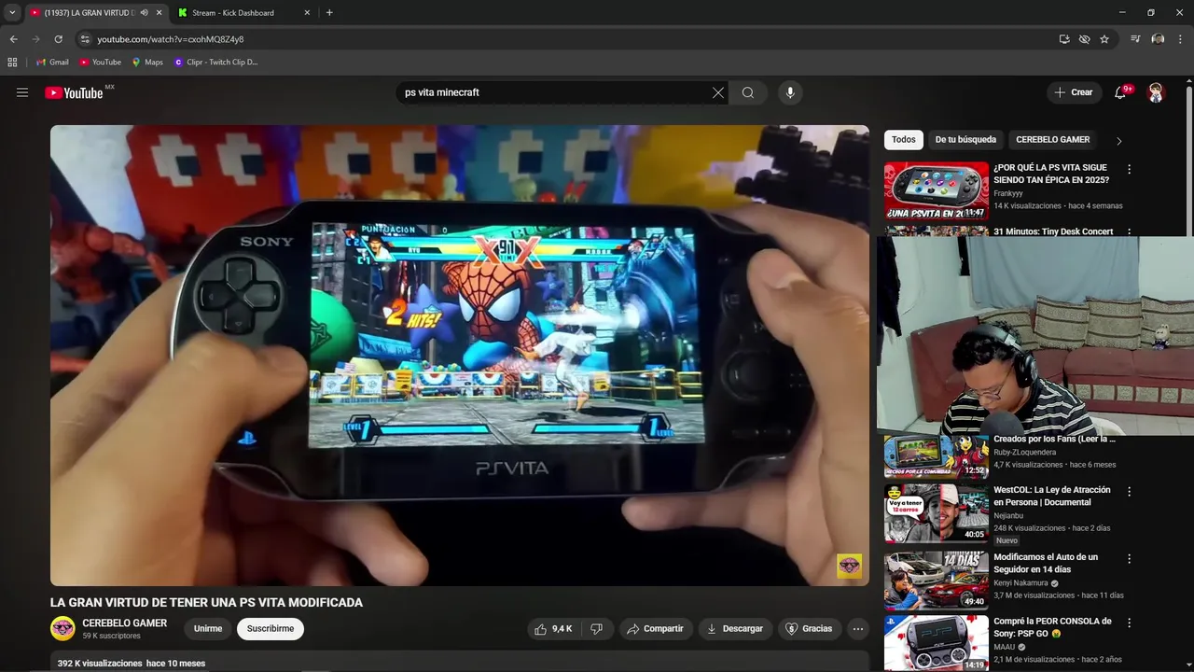Open the Clipr - Twitch Clip bookmark
Screen dimensions: 1194x672
tap(215, 63)
